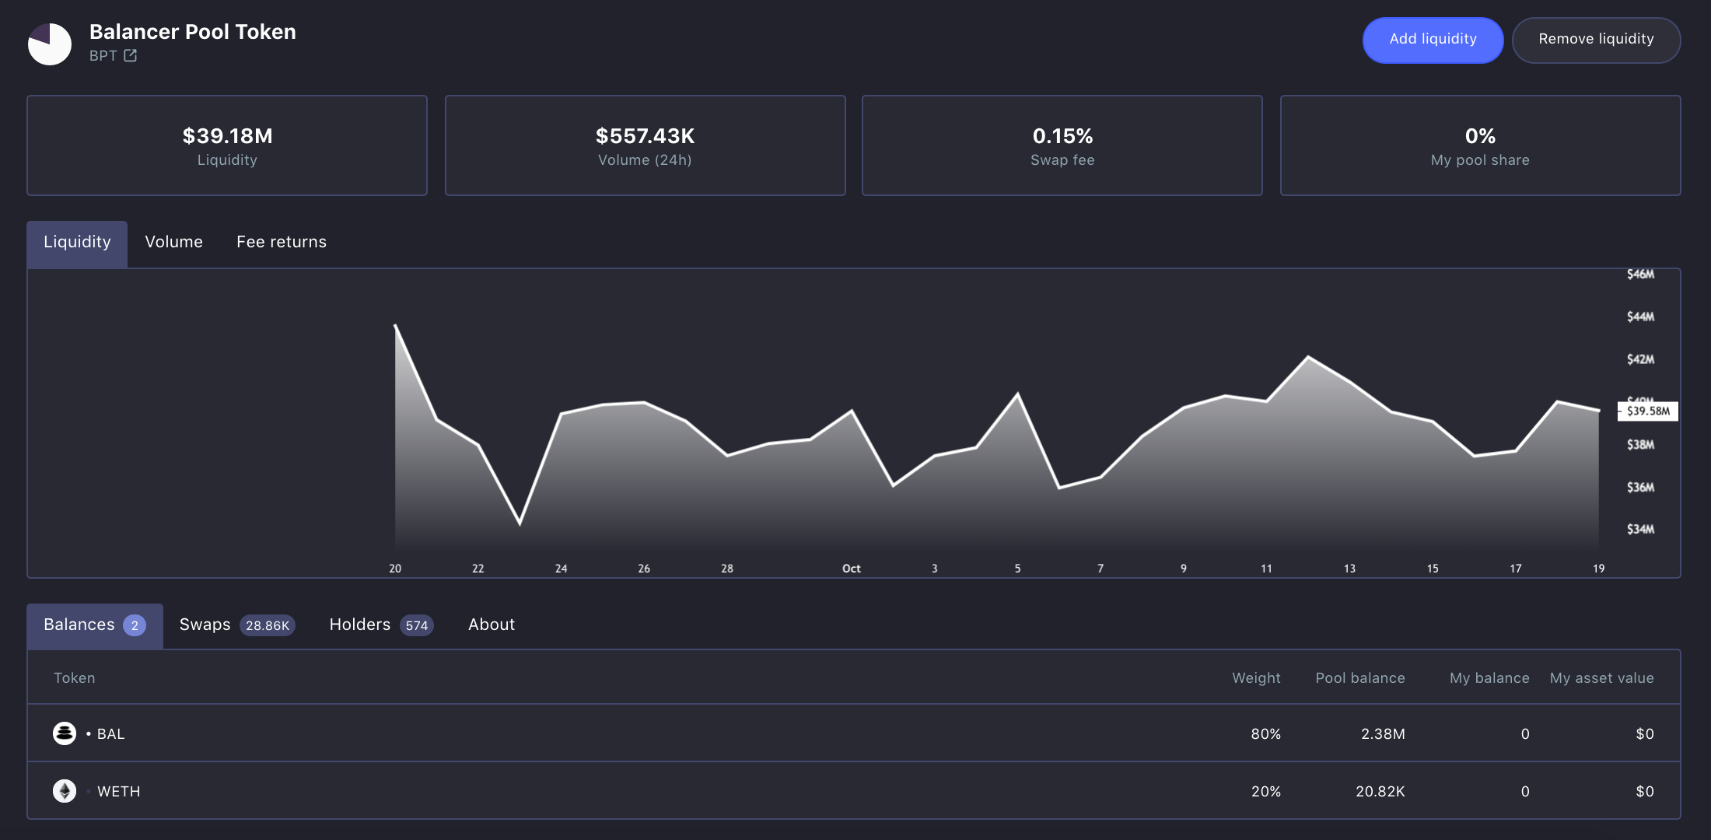Screen dimensions: 1711x840
Task: Open the Holders tab
Action: click(x=381, y=625)
